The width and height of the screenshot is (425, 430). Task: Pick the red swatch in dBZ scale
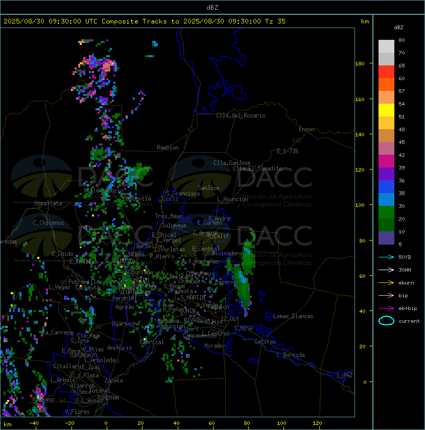386,72
